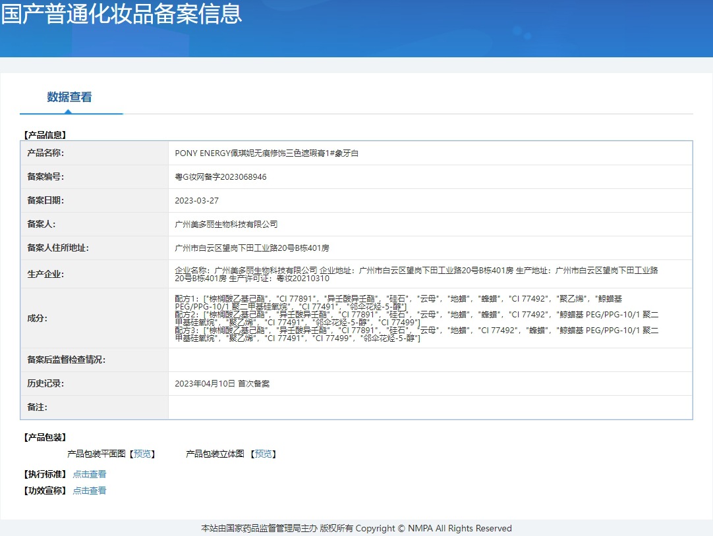
Task: Select the date value 2023-03-27
Action: pos(196,200)
